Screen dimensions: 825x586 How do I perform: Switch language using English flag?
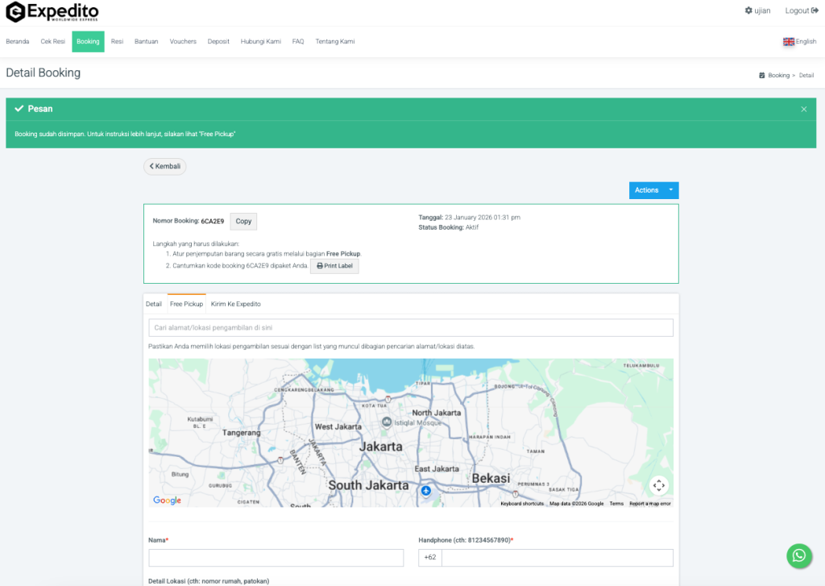(788, 42)
